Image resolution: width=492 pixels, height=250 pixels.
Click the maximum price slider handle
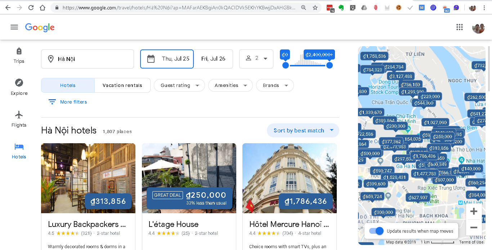tap(329, 65)
